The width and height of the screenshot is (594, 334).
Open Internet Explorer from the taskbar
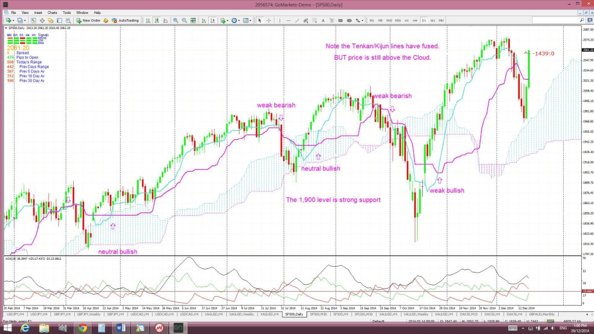[25, 328]
